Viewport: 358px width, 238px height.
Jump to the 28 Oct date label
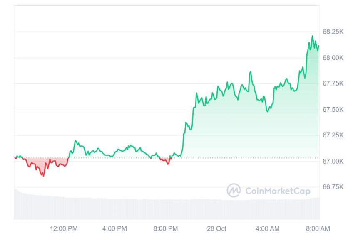[216, 228]
